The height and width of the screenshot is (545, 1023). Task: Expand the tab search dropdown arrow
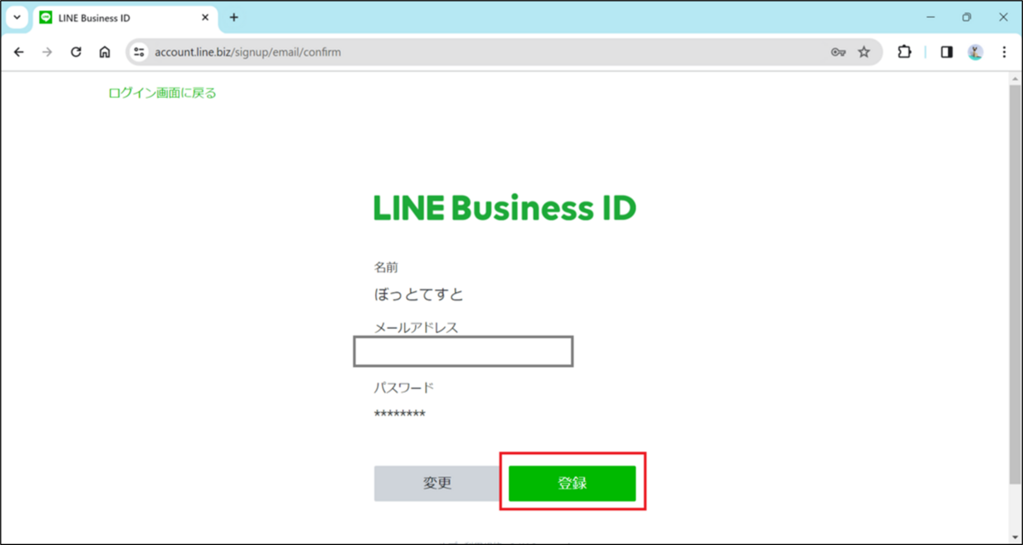tap(16, 18)
